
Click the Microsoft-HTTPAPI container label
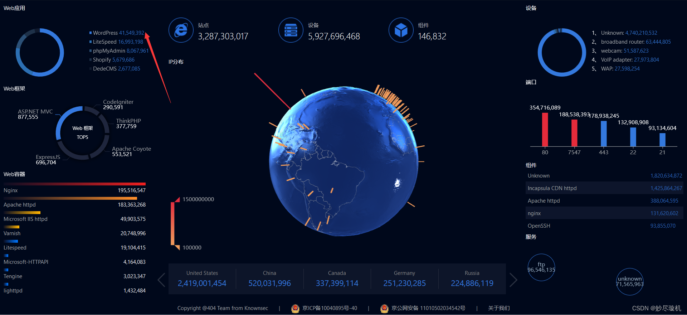[x=26, y=262]
